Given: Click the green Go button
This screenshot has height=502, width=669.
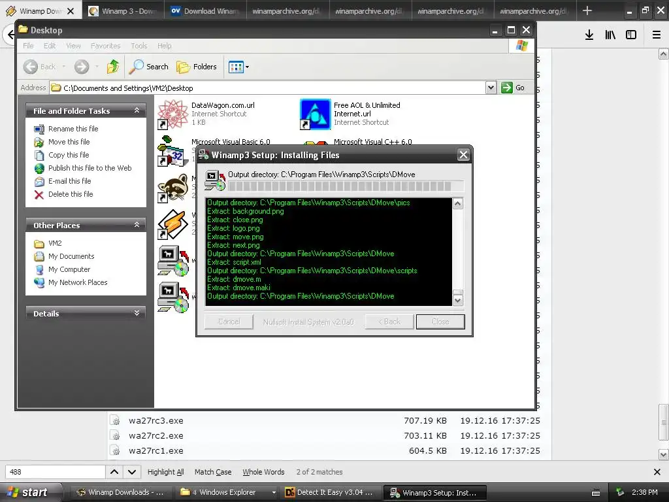Looking at the screenshot, I should coord(514,88).
